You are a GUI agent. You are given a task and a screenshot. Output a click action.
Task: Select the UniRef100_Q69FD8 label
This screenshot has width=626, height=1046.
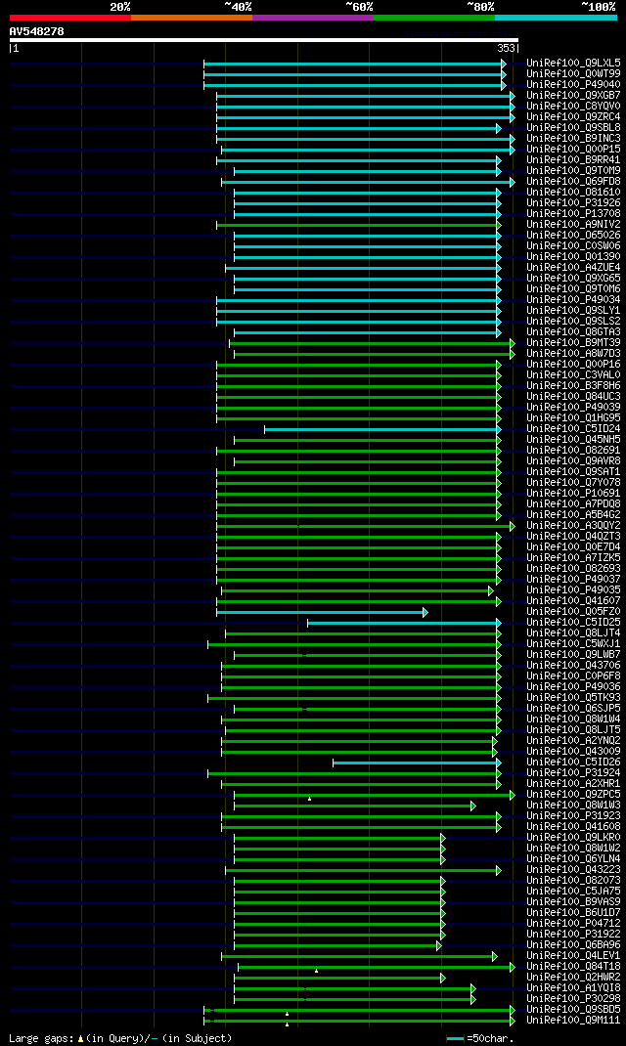click(x=573, y=182)
